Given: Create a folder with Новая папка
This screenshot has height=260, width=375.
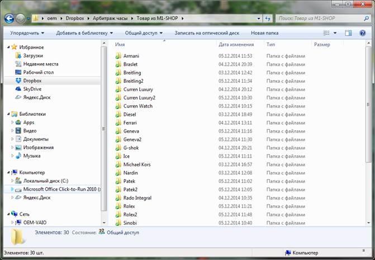Looking at the screenshot, I should 264,33.
